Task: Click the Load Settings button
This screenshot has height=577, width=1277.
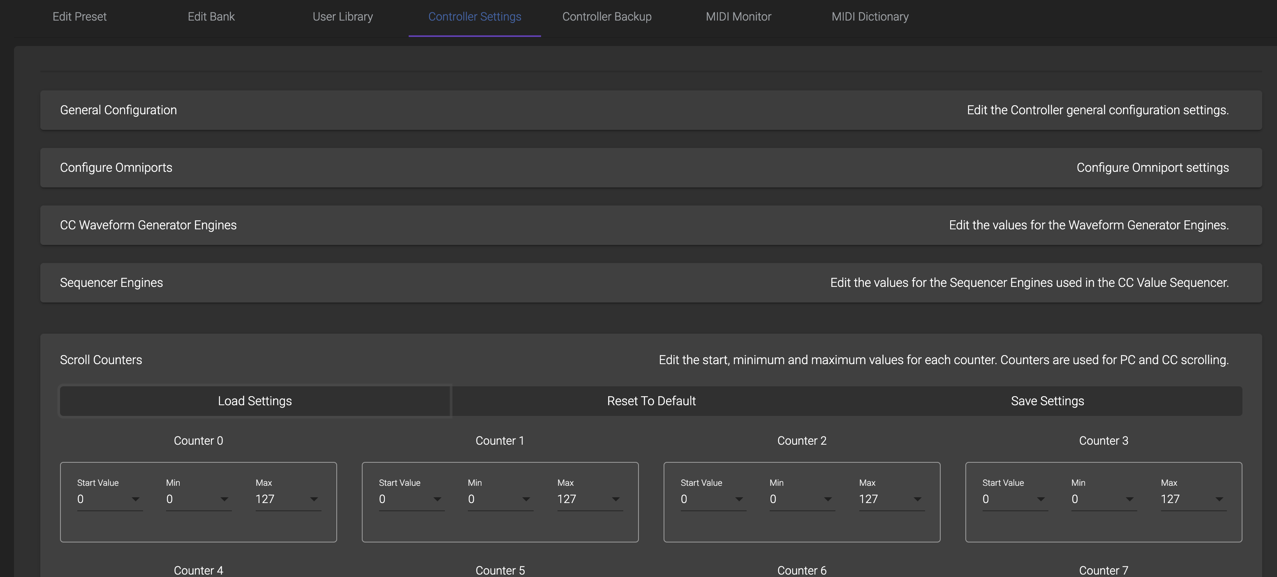Action: tap(255, 401)
